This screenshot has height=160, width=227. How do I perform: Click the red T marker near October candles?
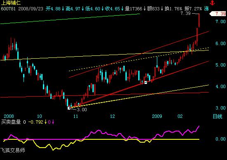[x=25, y=69]
